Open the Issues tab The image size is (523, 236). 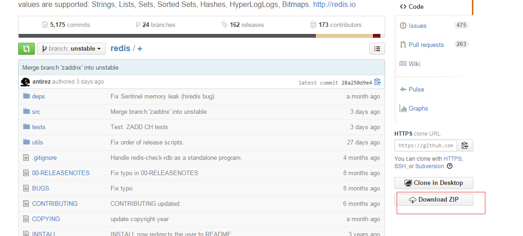point(418,26)
